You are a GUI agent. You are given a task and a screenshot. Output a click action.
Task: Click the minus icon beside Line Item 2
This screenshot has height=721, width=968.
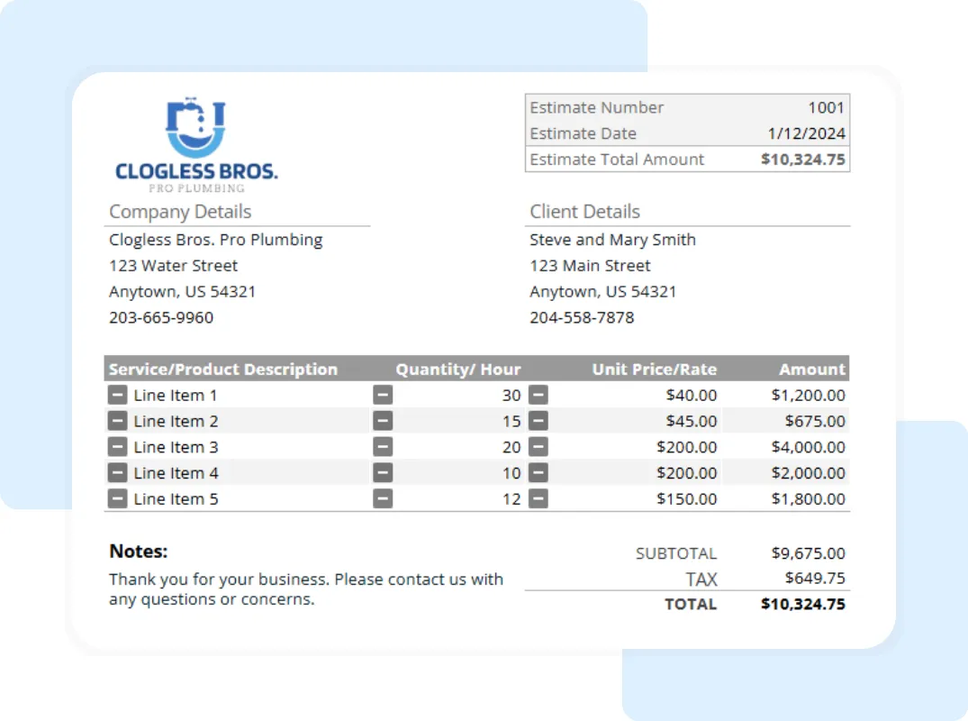[117, 421]
